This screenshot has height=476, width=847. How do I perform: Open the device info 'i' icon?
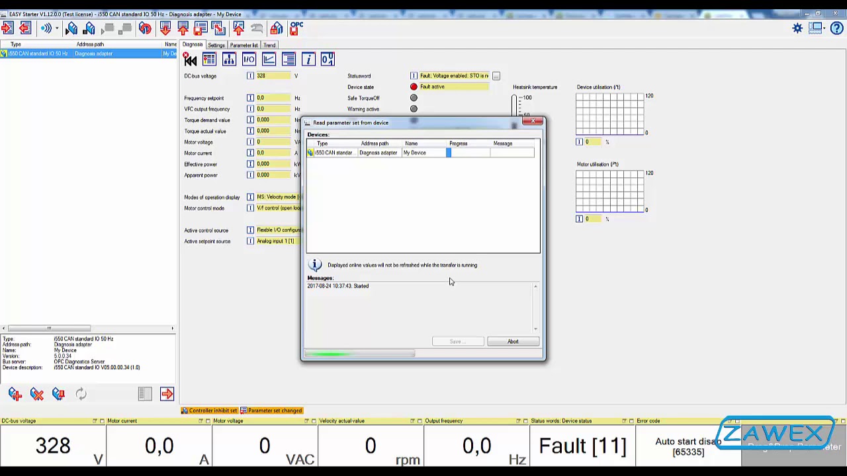click(x=308, y=60)
